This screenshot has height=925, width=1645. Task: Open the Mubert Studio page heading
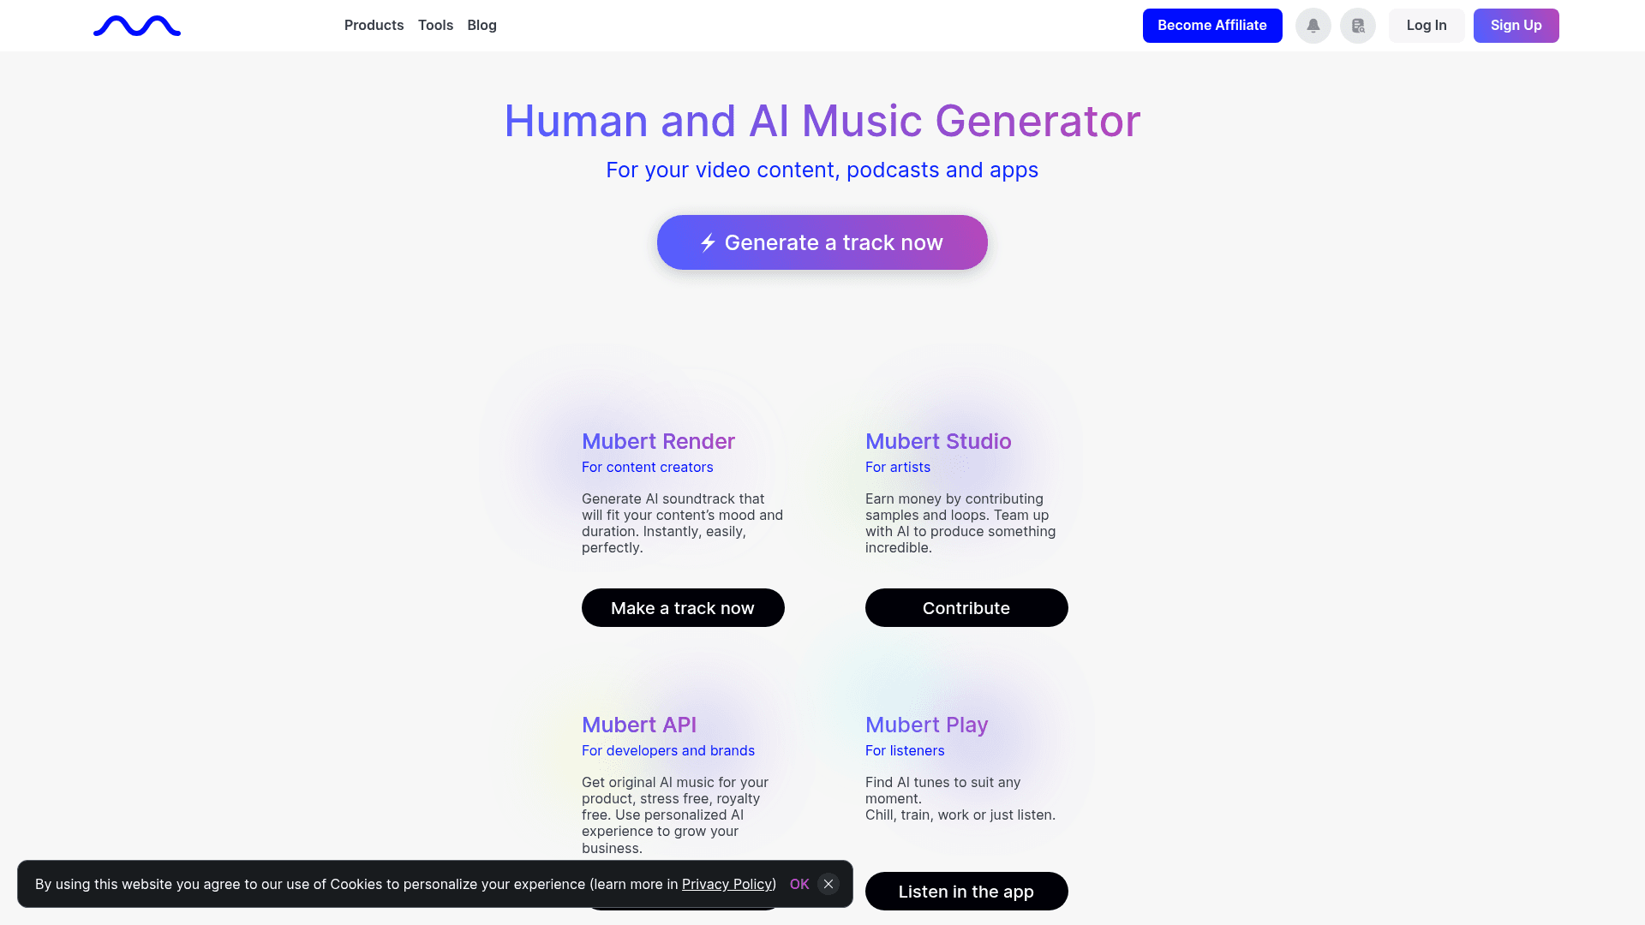[x=938, y=441]
